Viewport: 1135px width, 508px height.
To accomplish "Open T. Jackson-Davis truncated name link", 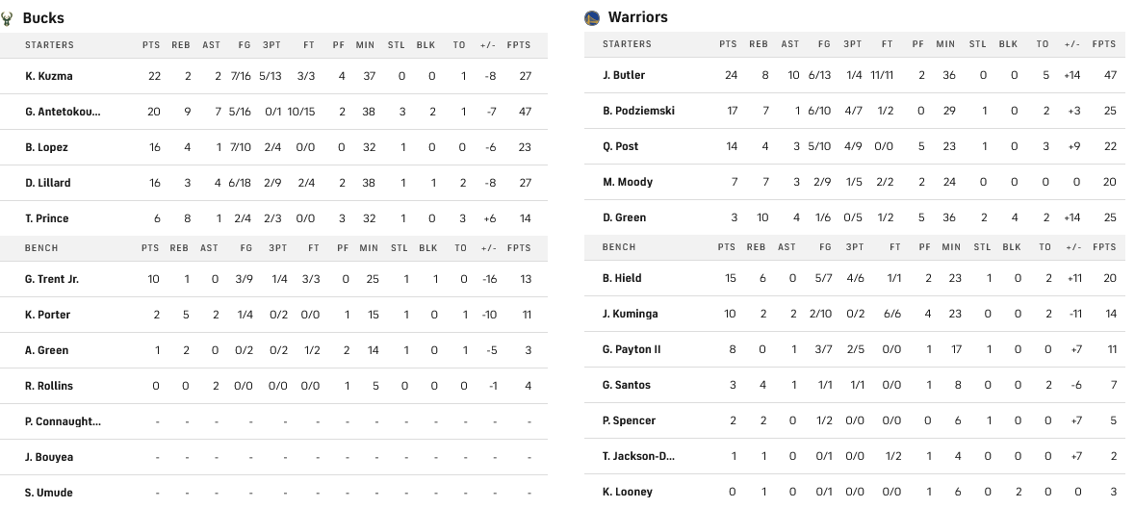I will (638, 456).
